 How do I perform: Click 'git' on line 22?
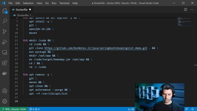(x=31, y=78)
